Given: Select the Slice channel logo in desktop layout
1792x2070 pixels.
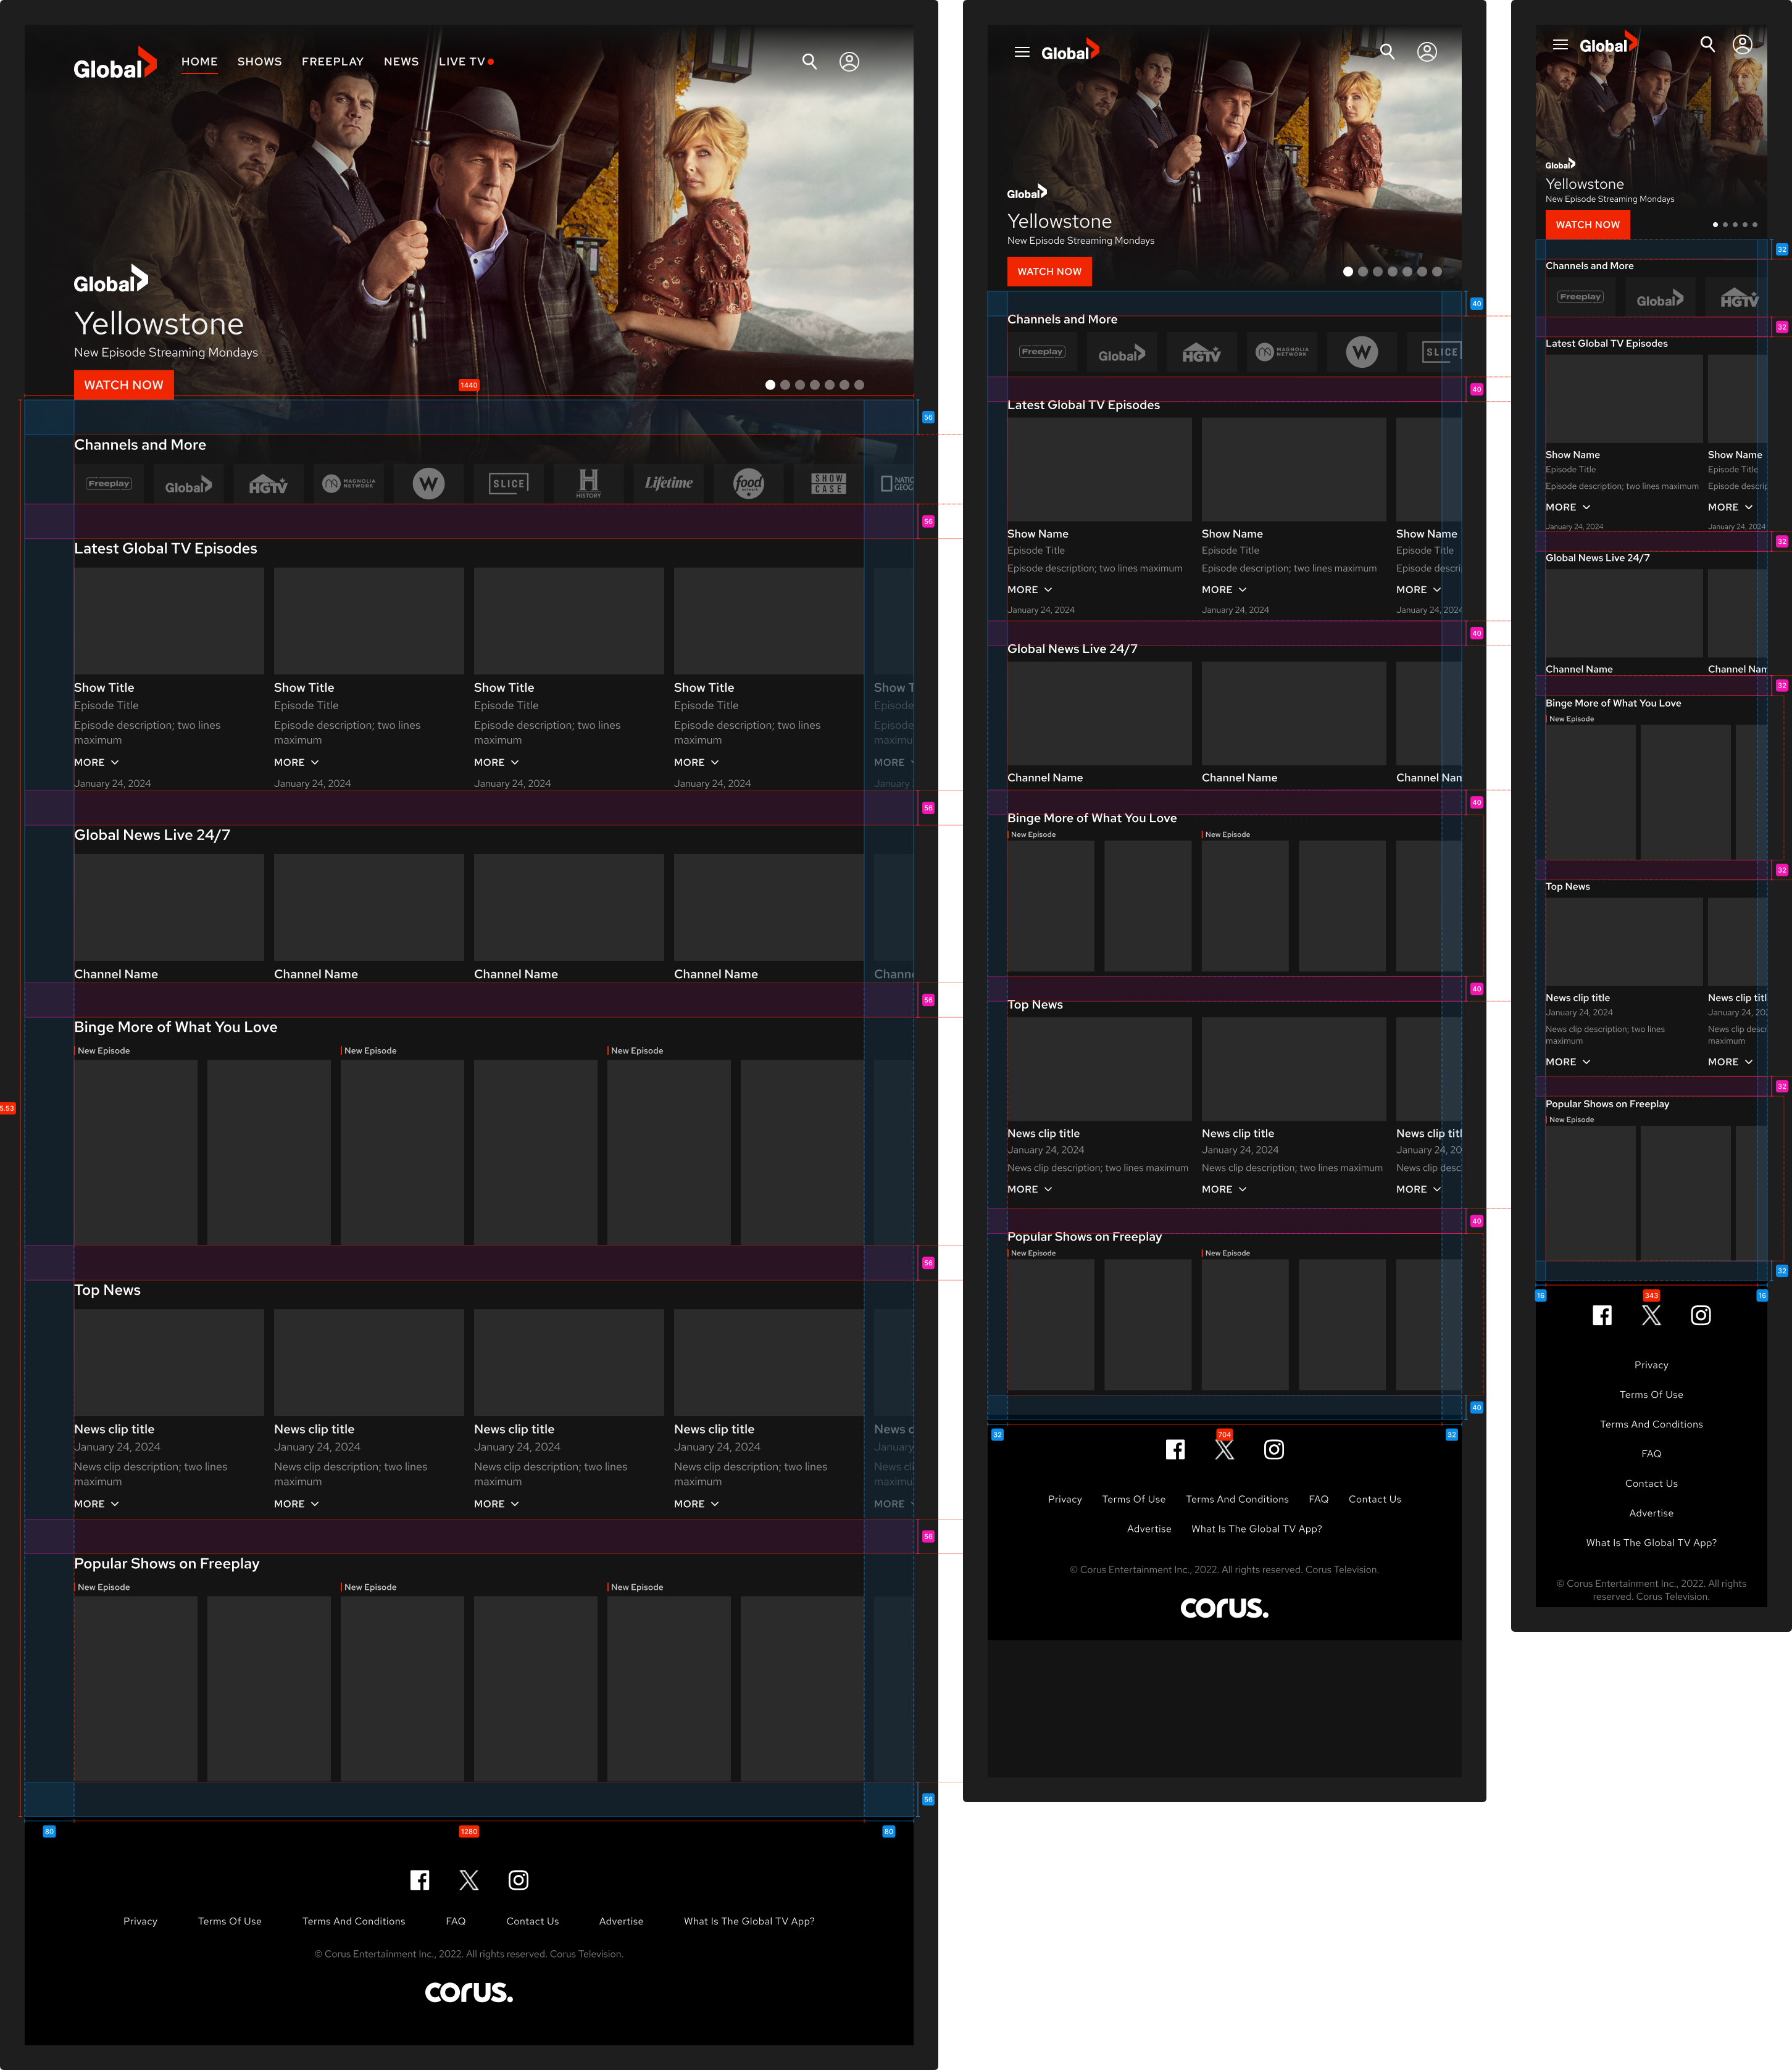Looking at the screenshot, I should pyautogui.click(x=509, y=484).
